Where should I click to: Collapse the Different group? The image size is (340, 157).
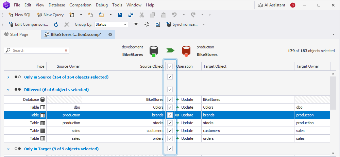pos(8,90)
